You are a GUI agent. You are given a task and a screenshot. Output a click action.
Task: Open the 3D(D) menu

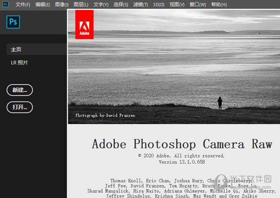[159, 5]
